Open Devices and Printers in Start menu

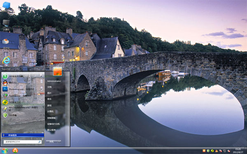54,124
